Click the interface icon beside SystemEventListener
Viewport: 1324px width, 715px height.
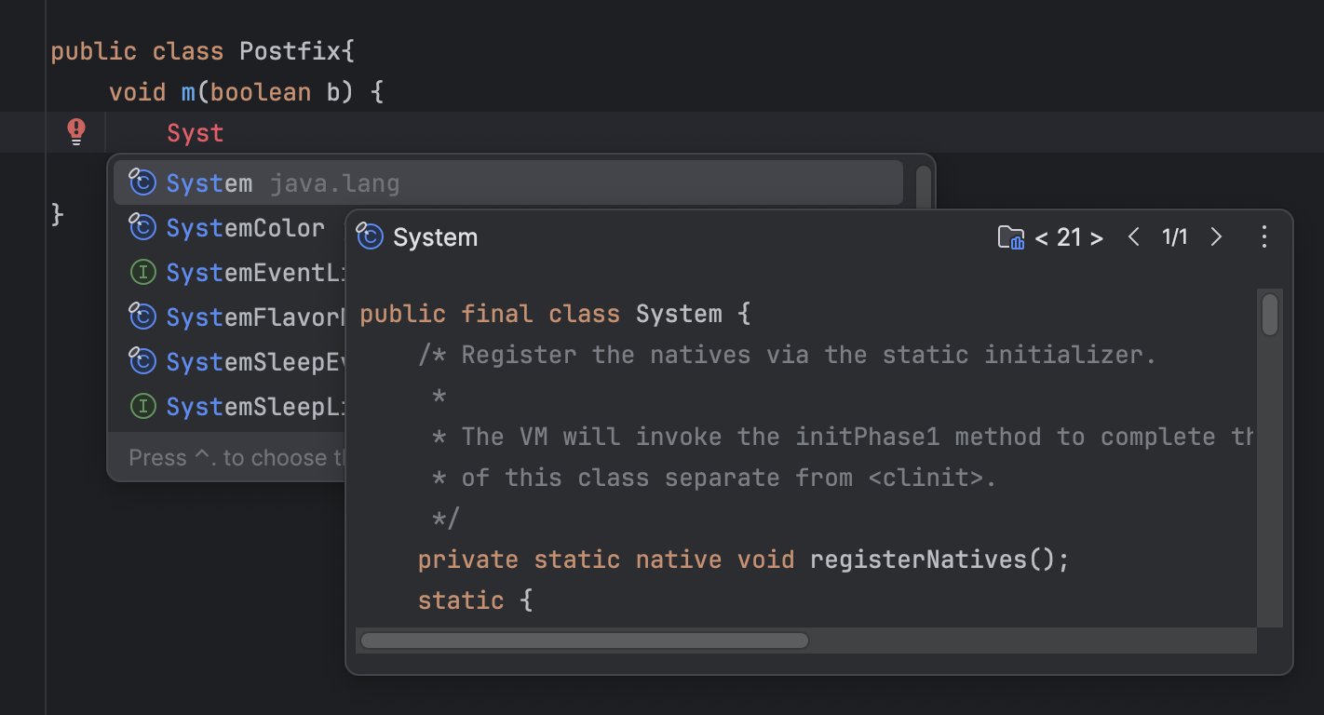[142, 272]
